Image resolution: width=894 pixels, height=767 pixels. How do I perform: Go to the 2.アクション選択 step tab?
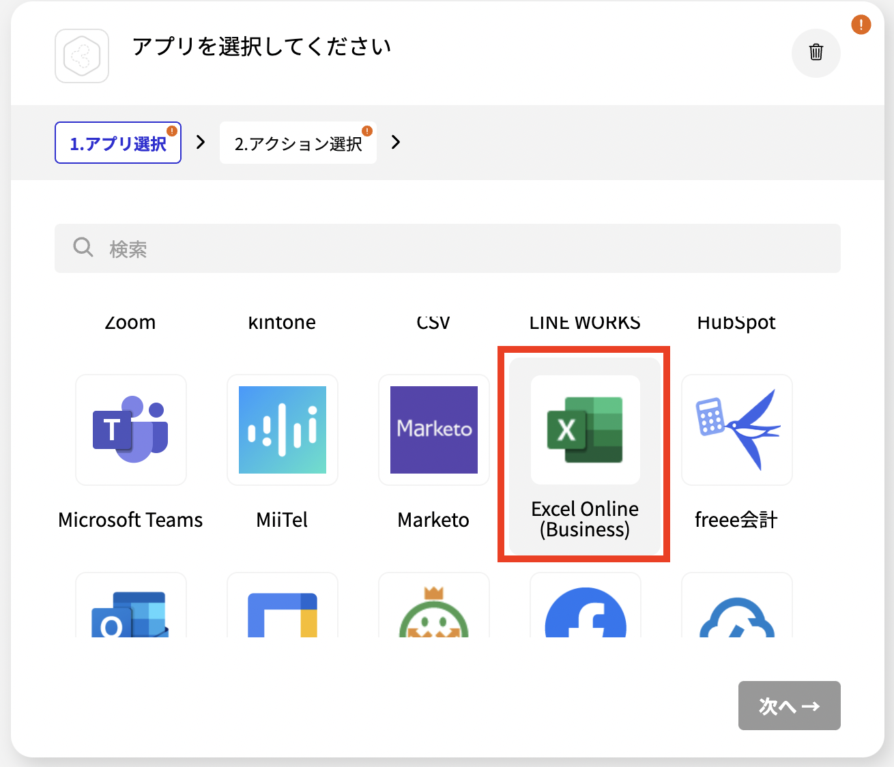click(x=298, y=143)
